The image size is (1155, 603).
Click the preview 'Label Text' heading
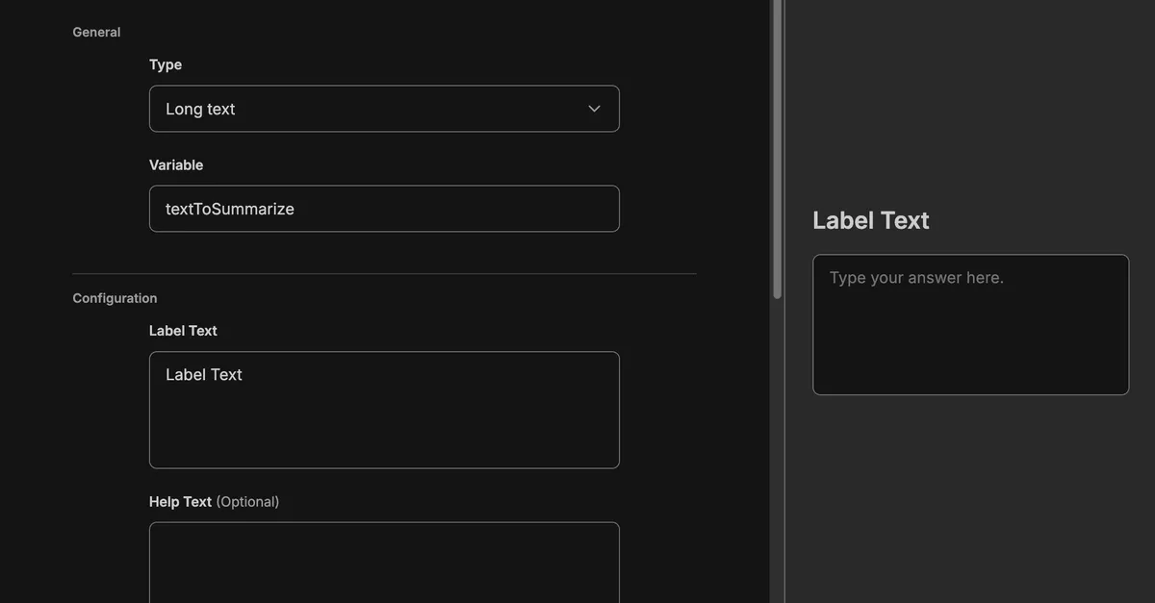click(870, 220)
